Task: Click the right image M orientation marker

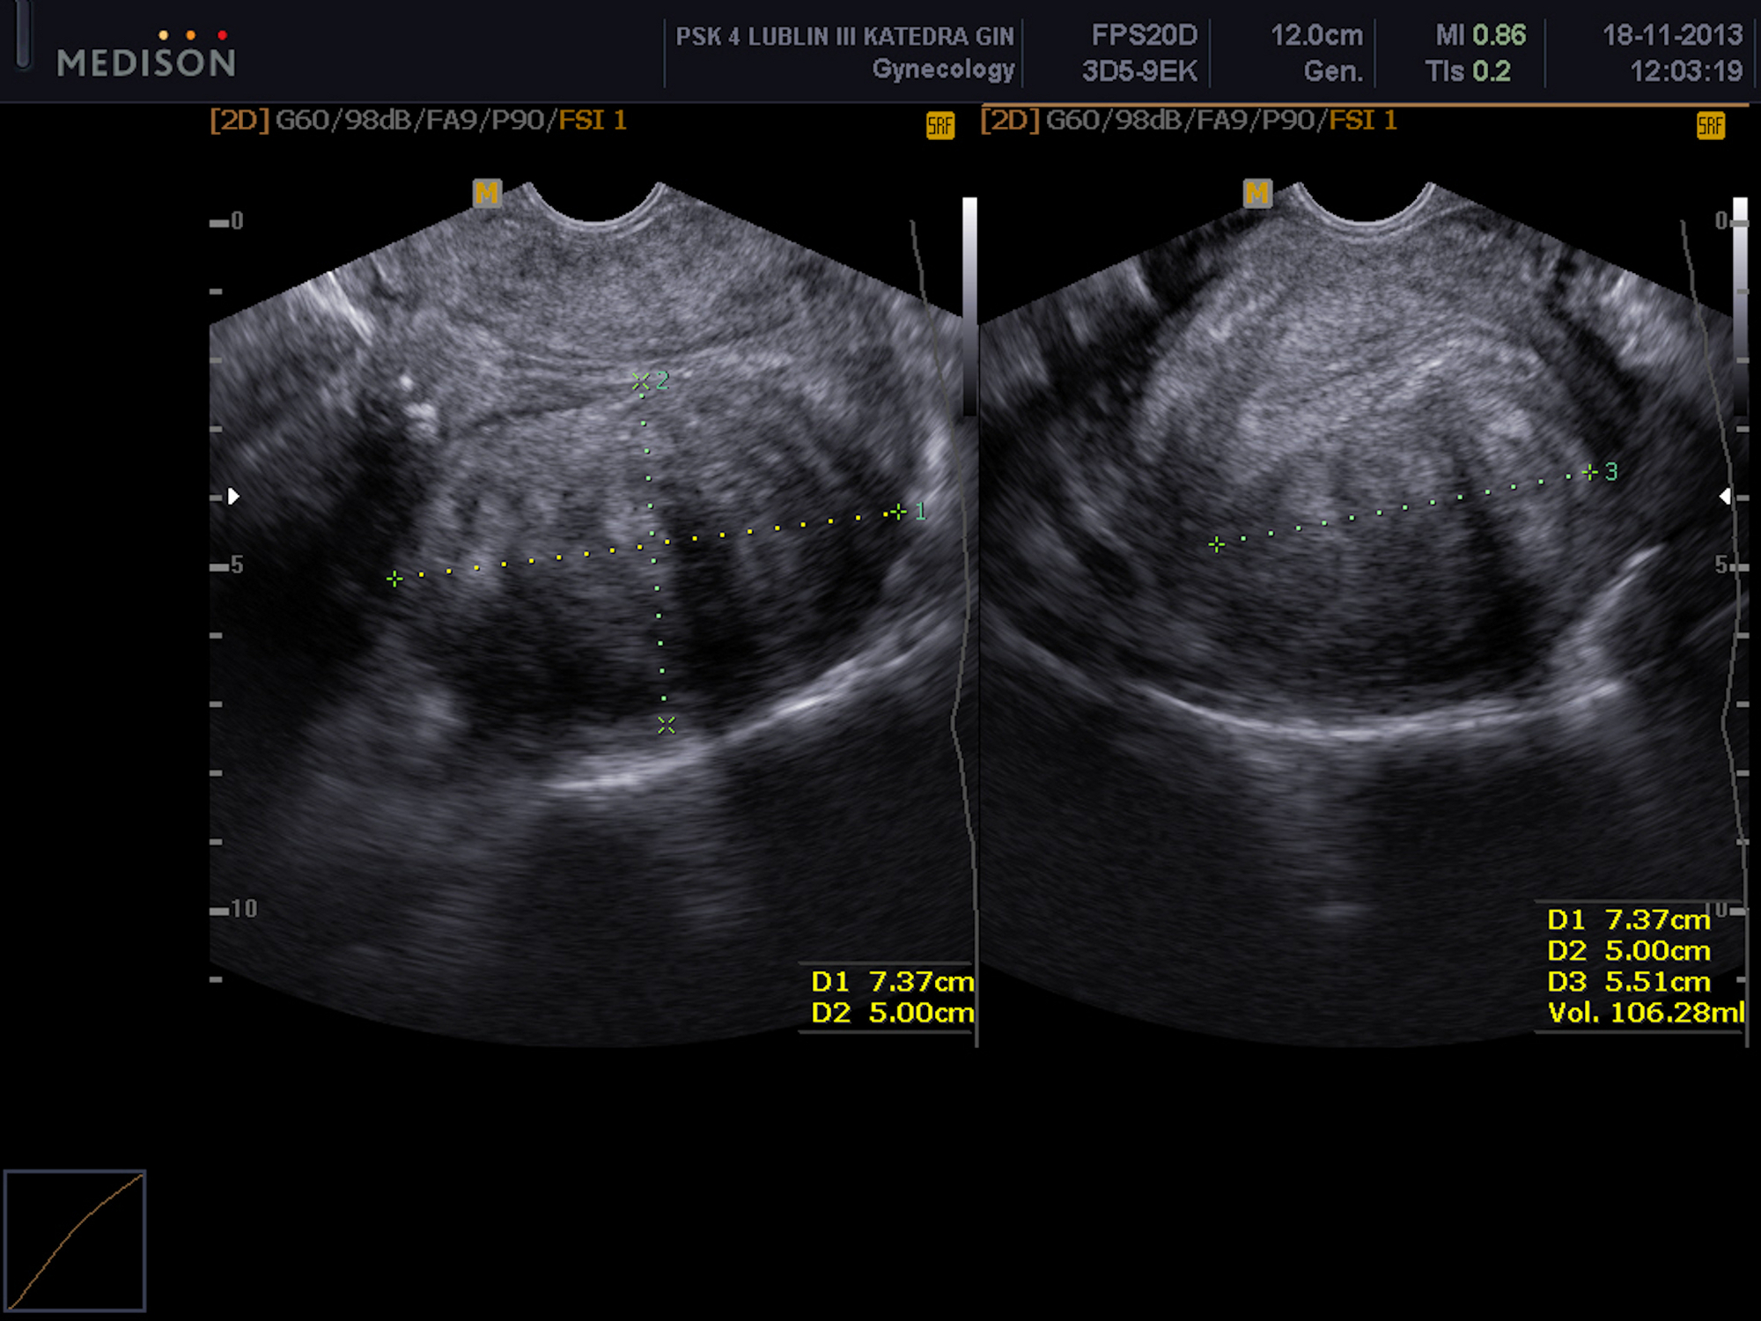Action: 1257,193
